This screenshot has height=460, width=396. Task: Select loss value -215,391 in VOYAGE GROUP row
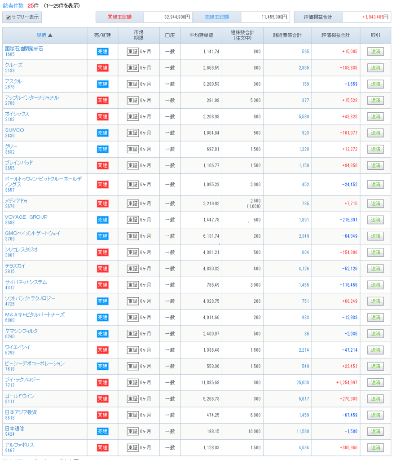[x=348, y=220]
